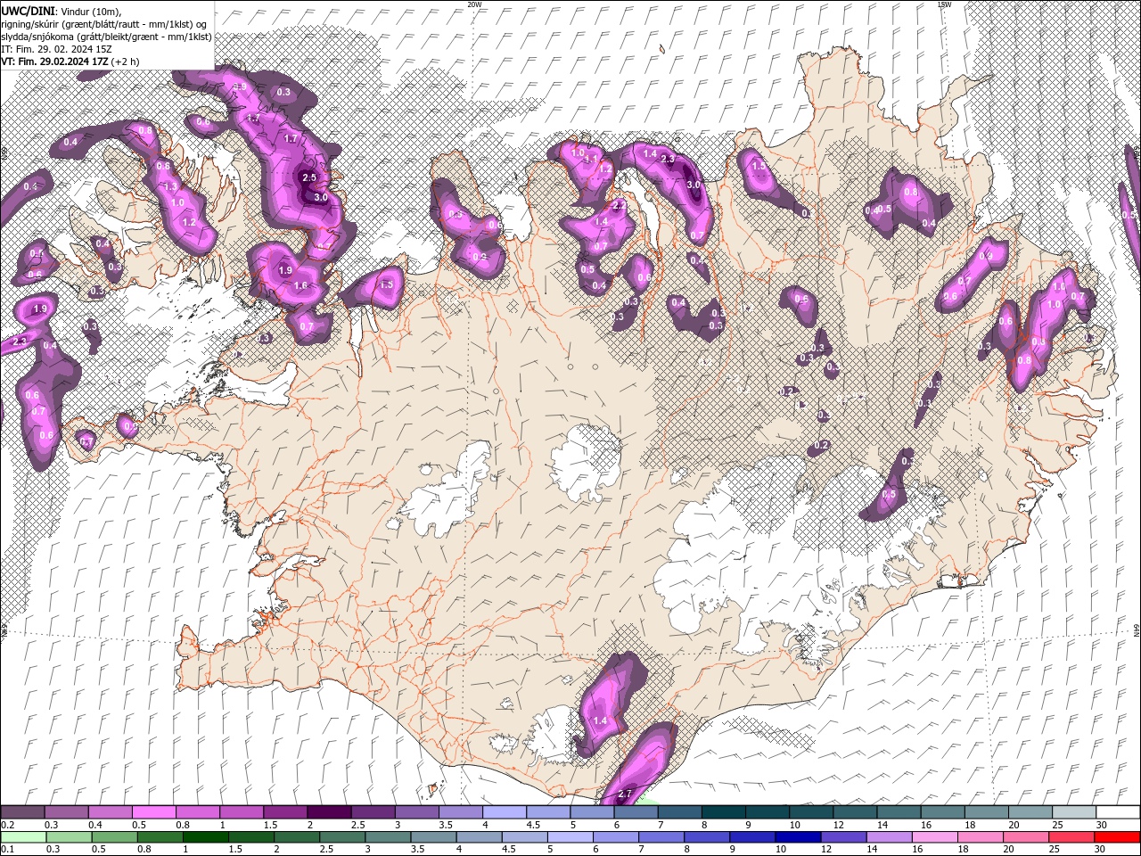Click the '2.7' precipitation value near south coast
This screenshot has width=1141, height=856.
[624, 794]
